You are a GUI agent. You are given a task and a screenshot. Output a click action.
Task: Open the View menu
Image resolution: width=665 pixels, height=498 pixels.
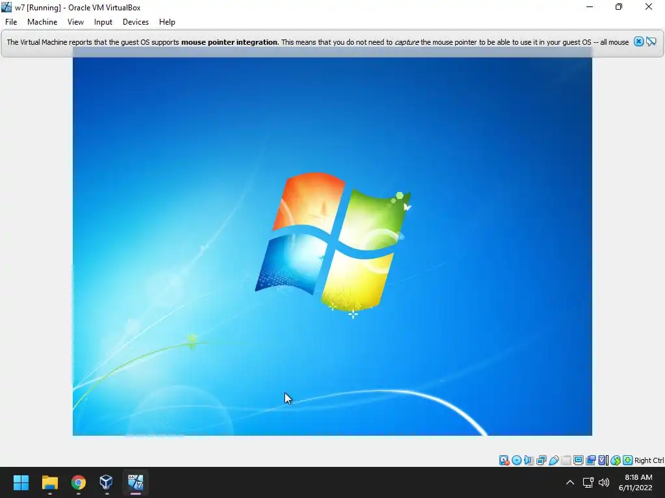(75, 22)
